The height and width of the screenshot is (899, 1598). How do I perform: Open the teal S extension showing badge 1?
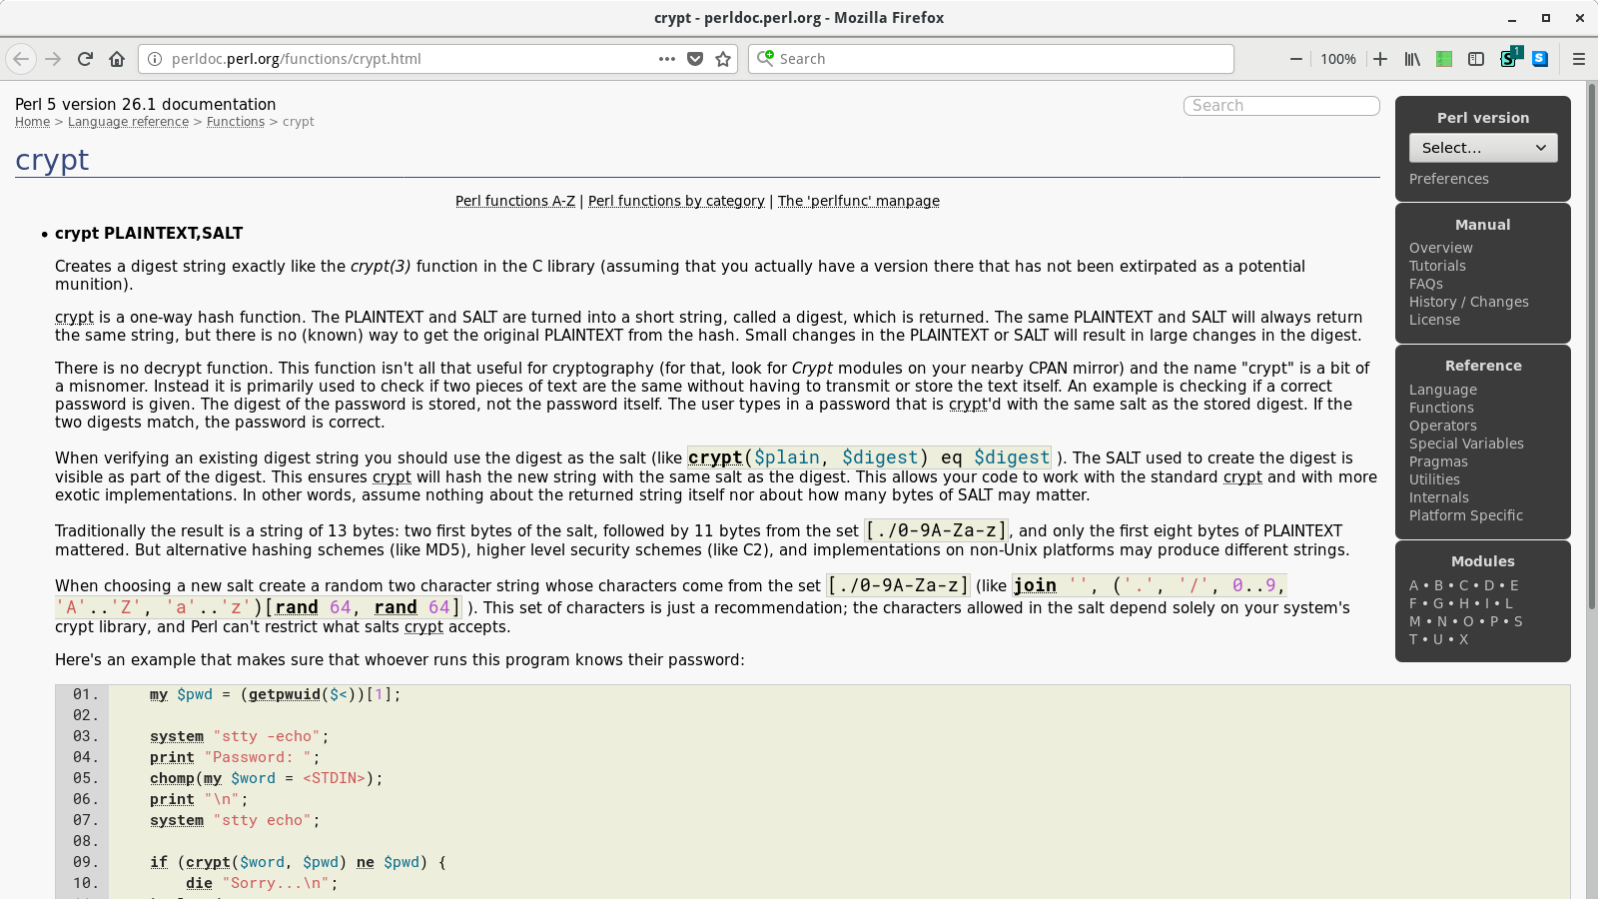point(1508,59)
